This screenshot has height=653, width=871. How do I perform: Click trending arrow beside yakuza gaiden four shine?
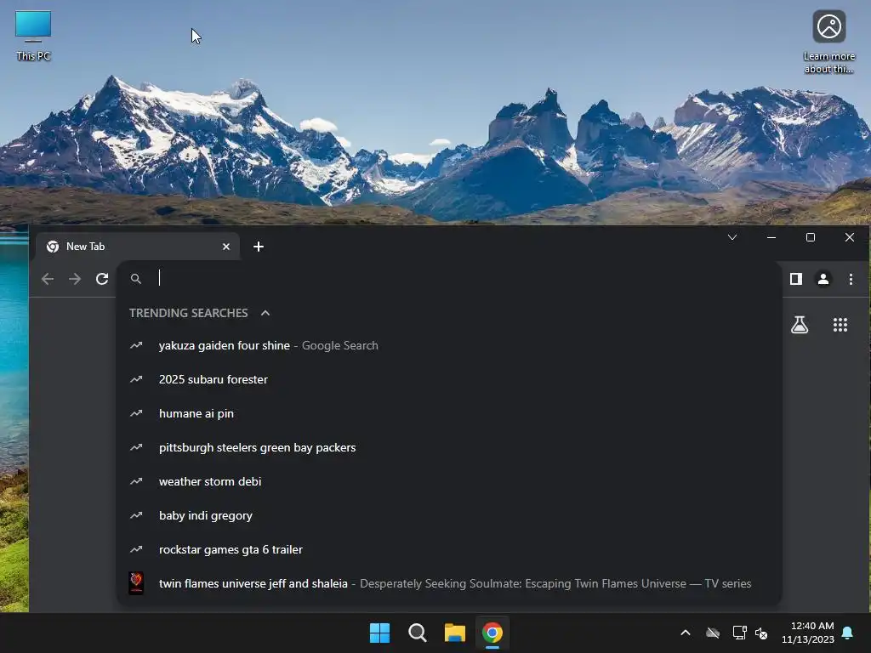(136, 345)
